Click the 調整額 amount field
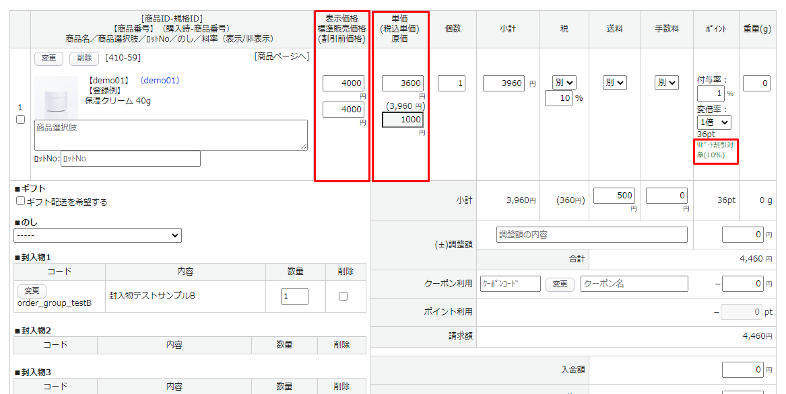 click(x=743, y=234)
